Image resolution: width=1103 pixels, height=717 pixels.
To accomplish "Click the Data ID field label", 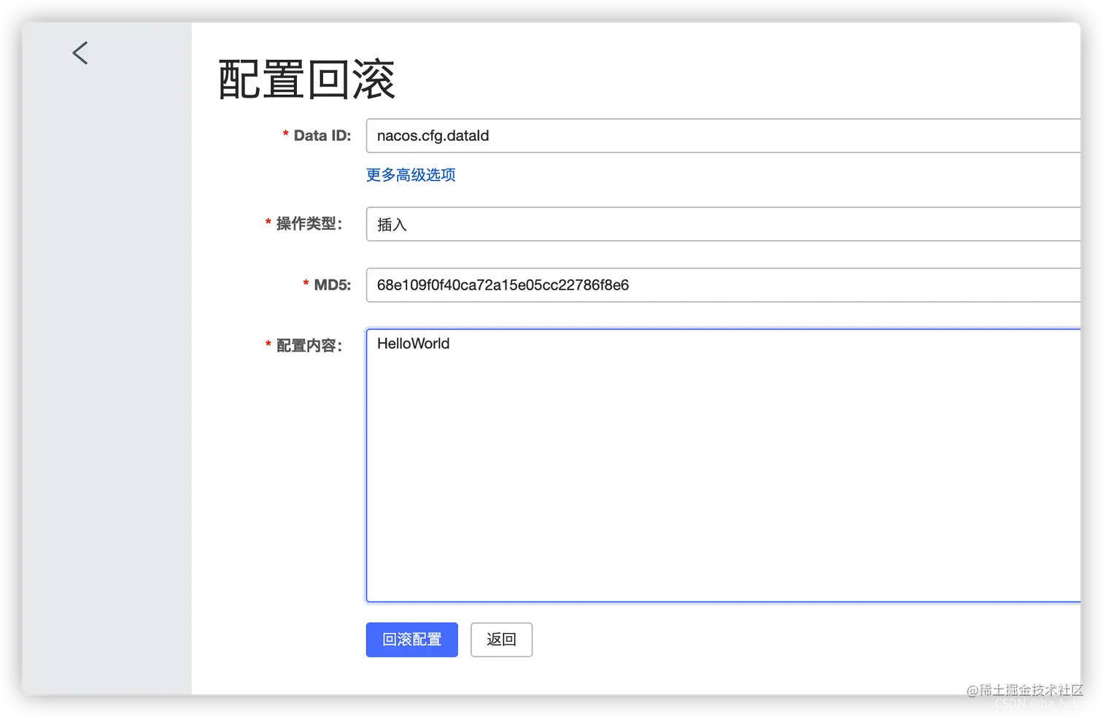I will coord(321,135).
